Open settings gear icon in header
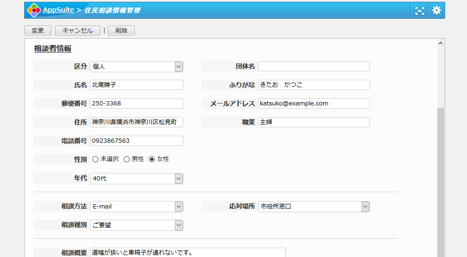467x257 pixels. pos(436,11)
